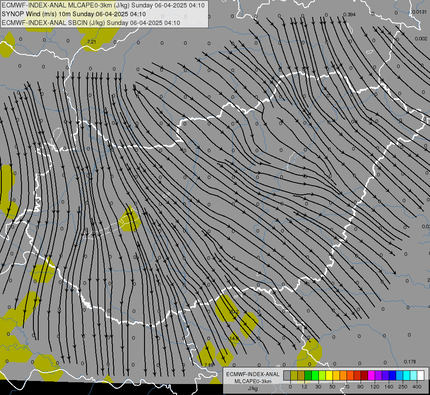This screenshot has height=395, width=430.
Task: Select the olive-yellow legend swatch
Action: click(294, 376)
